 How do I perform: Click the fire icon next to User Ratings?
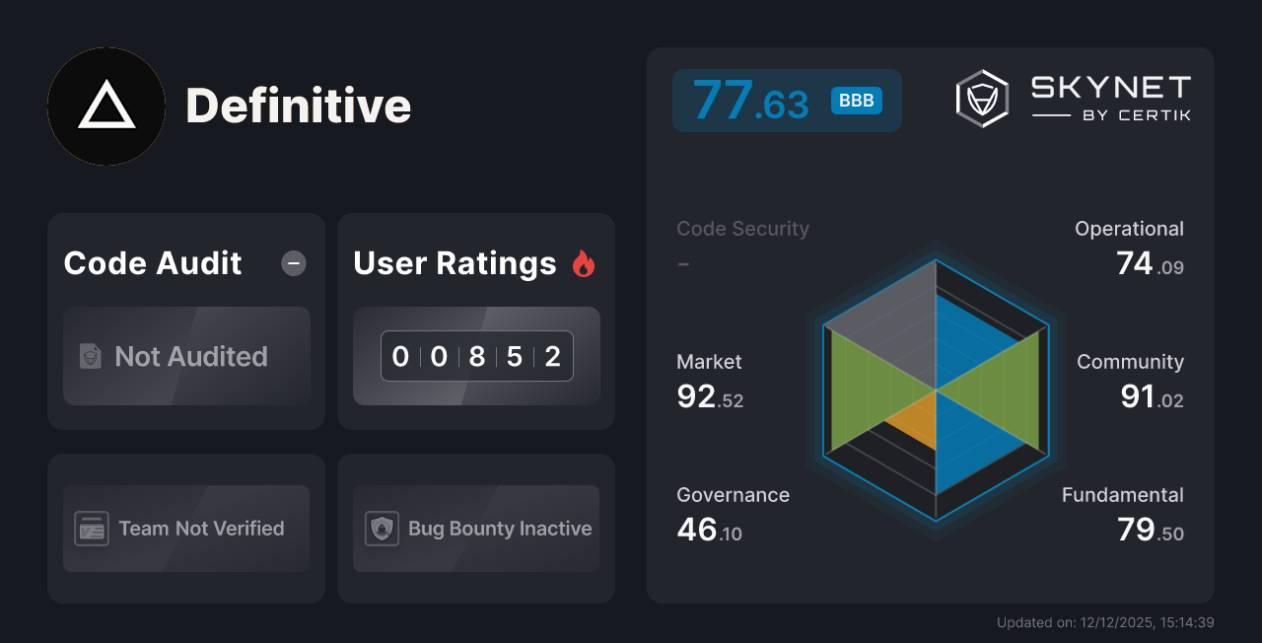coord(584,262)
